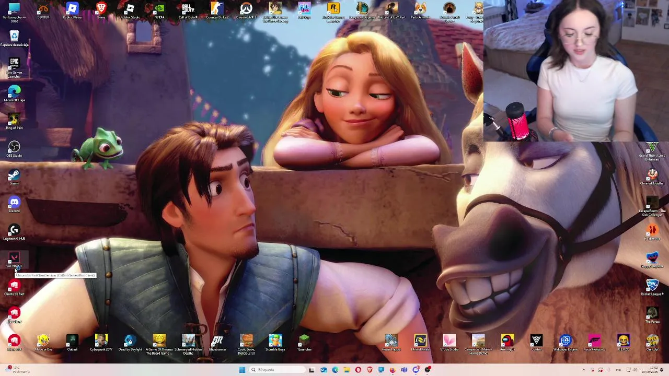Open the Party Animals desktop shortcut
The image size is (669, 376).
pos(420,11)
